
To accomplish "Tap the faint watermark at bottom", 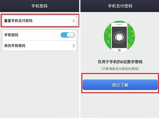I will (x=80, y=114).
